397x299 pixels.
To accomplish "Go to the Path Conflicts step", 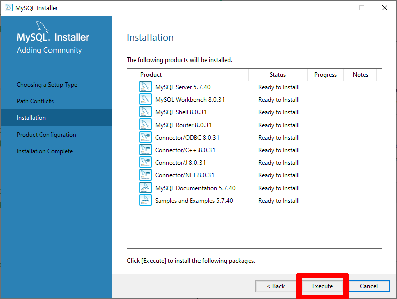I will pos(35,101).
